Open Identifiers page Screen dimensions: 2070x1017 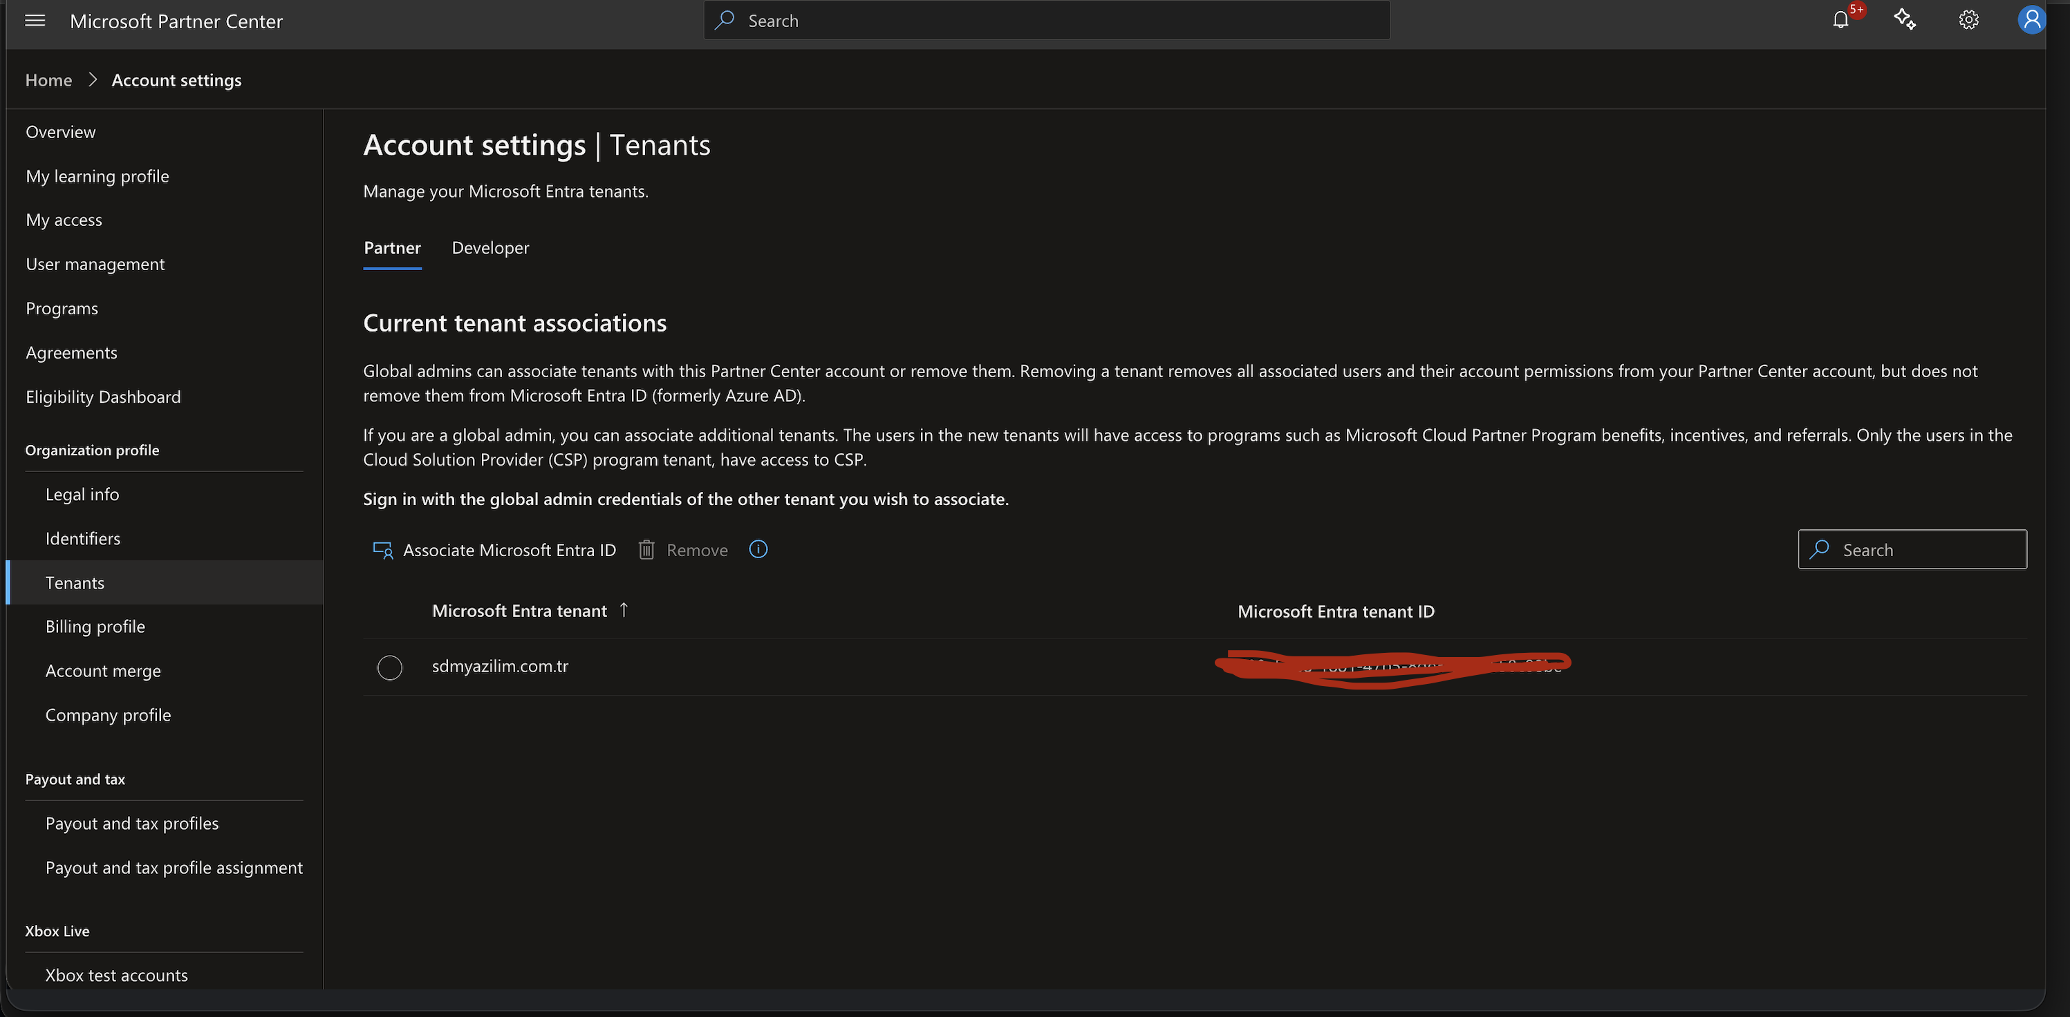(x=83, y=538)
